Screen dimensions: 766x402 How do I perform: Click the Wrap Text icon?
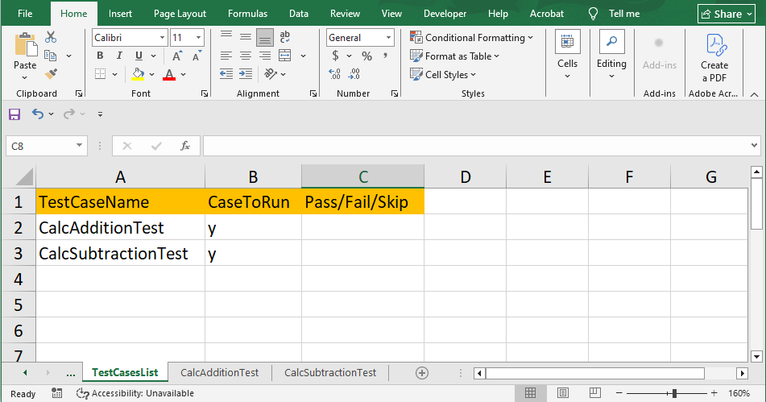285,37
